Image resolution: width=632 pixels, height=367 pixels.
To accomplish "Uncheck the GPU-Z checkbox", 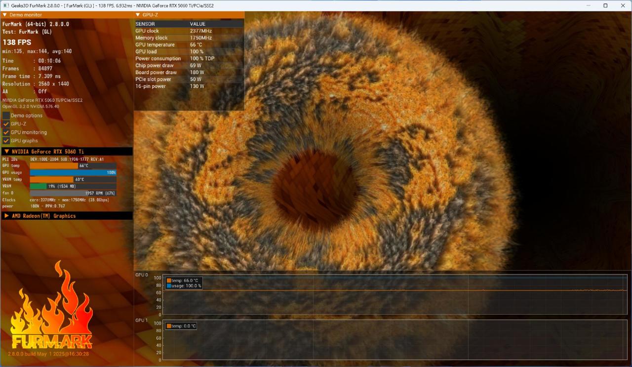I will tap(6, 124).
